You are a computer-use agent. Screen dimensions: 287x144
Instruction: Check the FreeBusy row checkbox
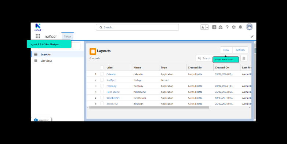coord(102,86)
